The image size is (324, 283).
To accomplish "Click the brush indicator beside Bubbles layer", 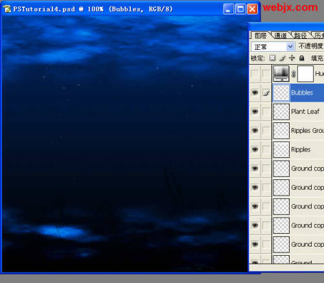I will 266,93.
